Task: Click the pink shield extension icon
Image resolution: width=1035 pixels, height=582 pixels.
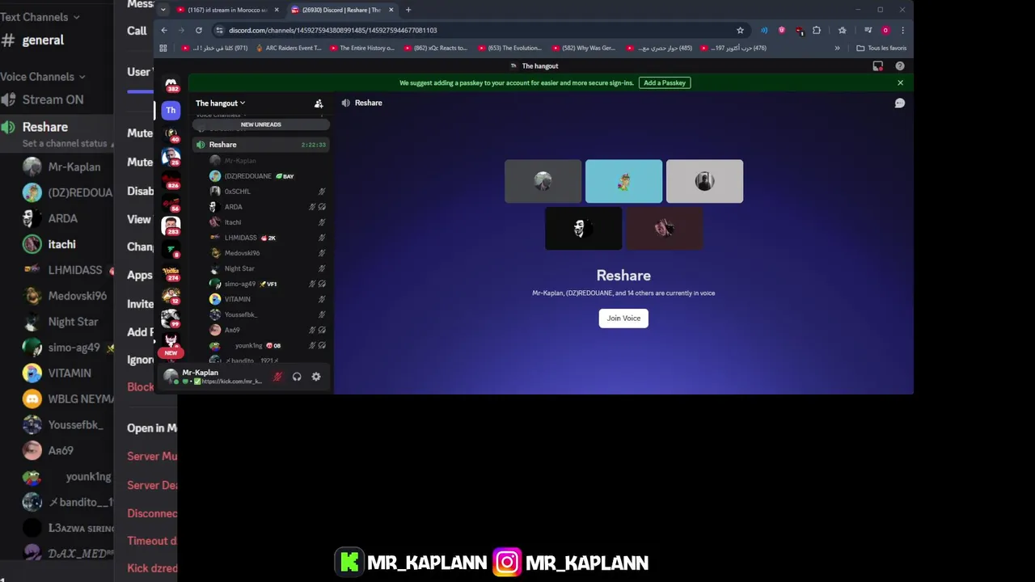Action: (x=781, y=30)
